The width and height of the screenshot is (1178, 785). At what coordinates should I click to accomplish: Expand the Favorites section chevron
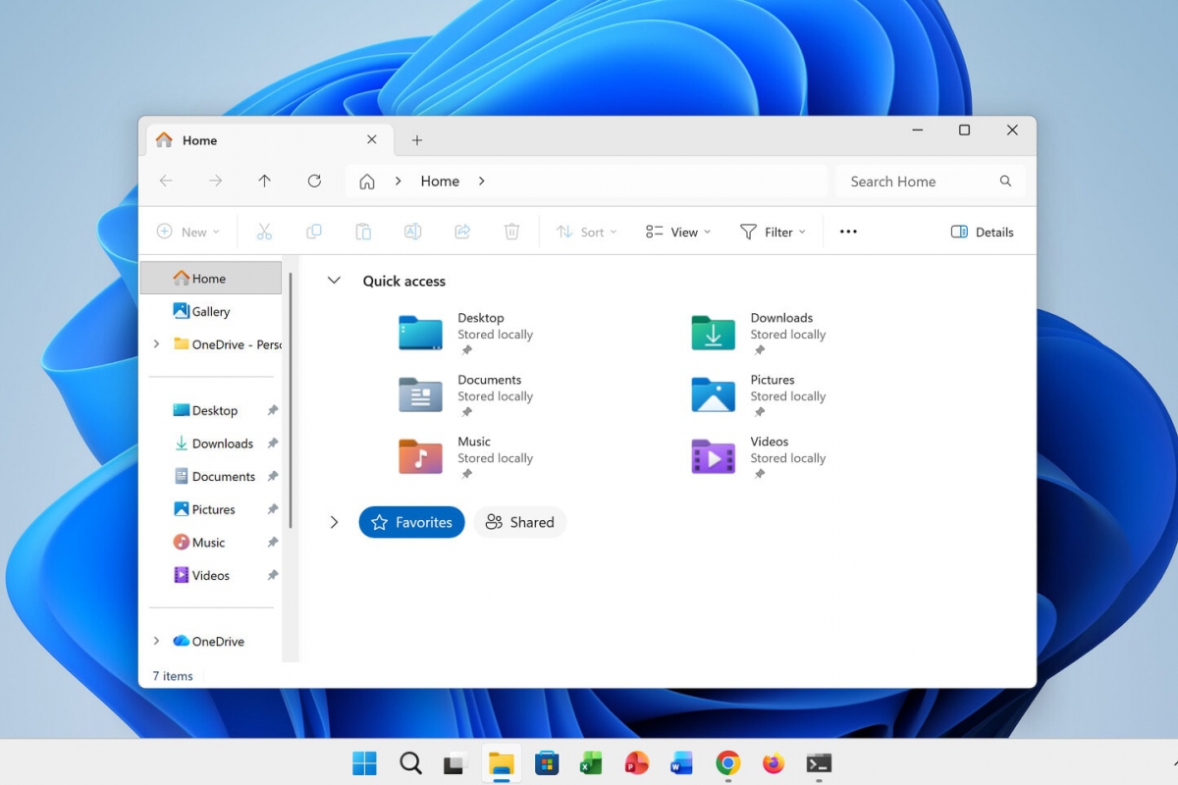coord(334,522)
